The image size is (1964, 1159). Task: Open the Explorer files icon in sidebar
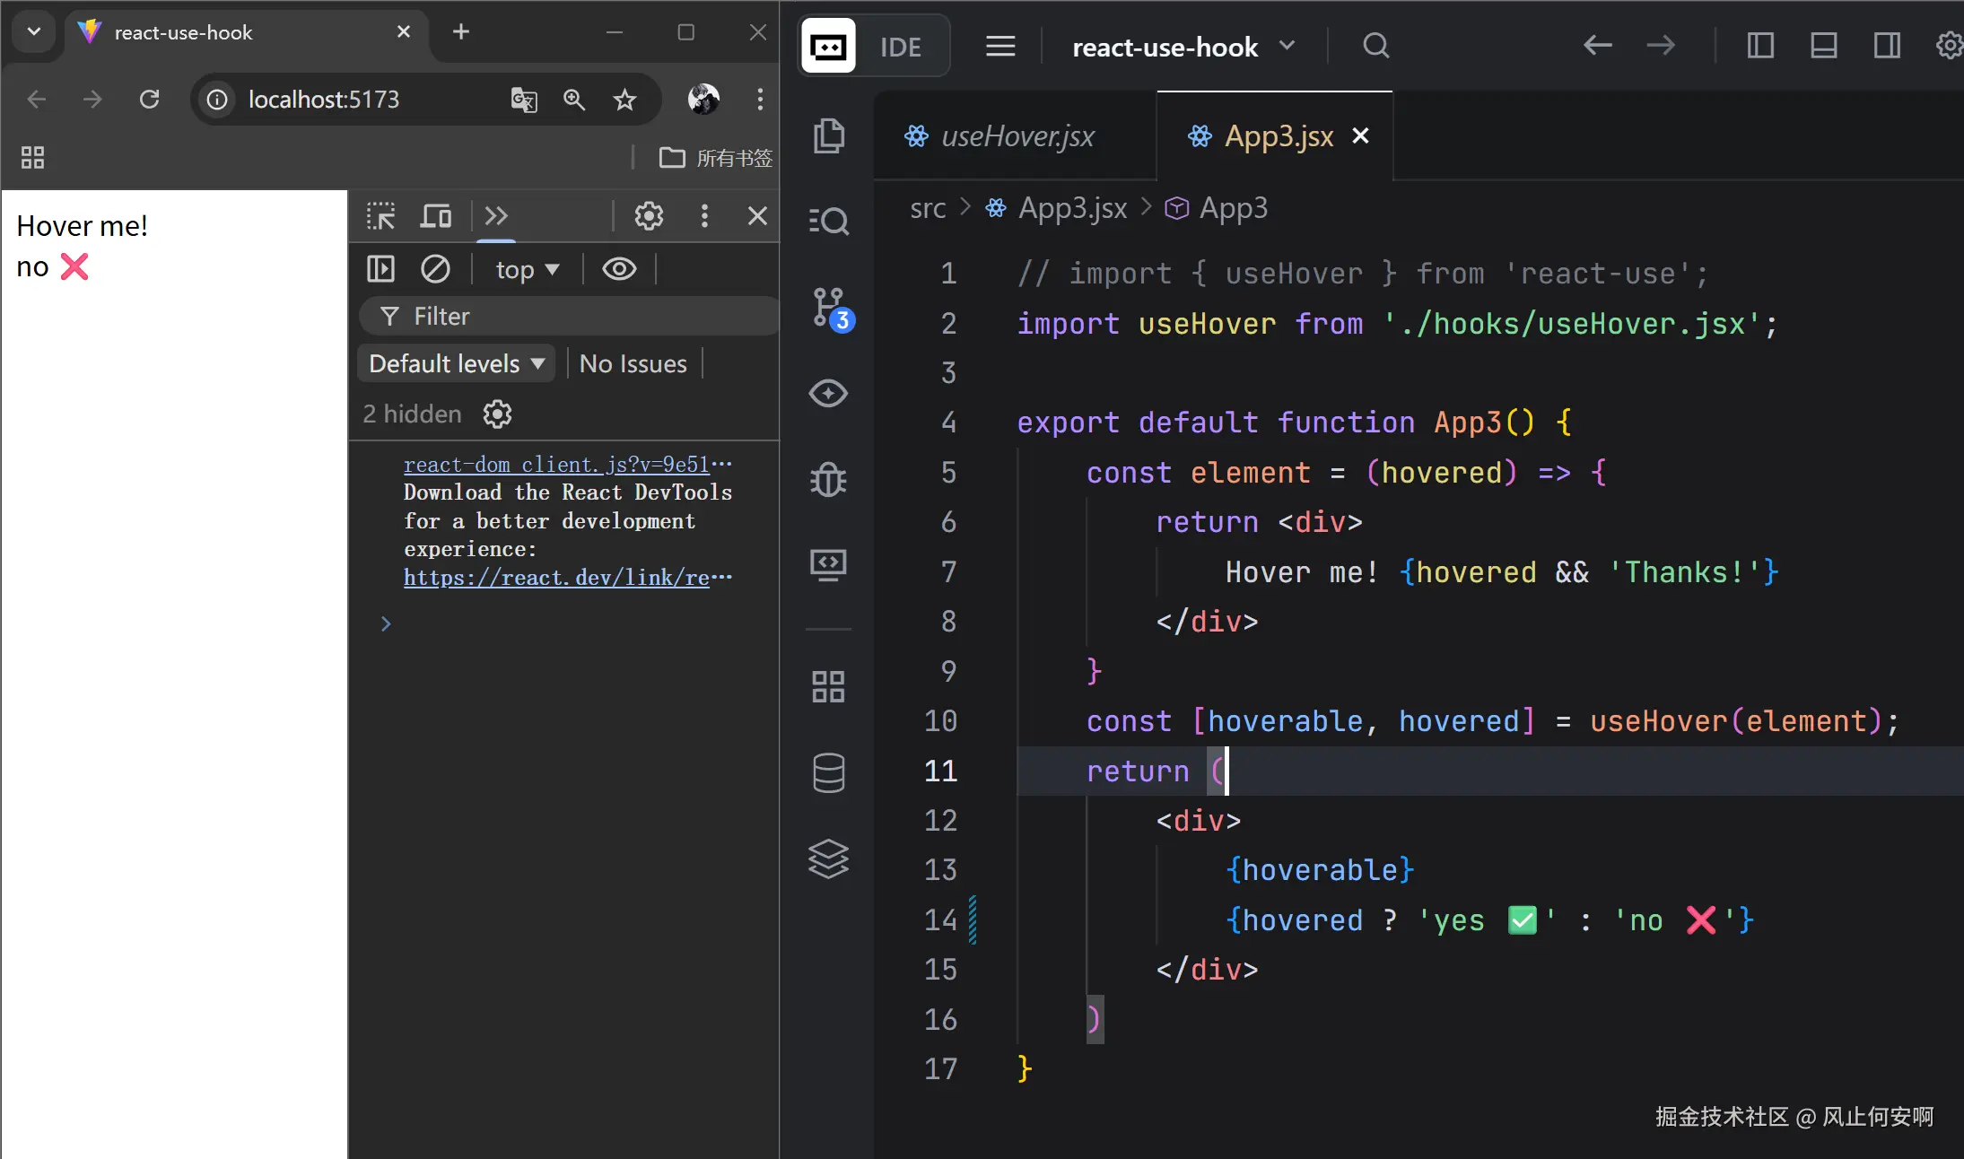[828, 135]
